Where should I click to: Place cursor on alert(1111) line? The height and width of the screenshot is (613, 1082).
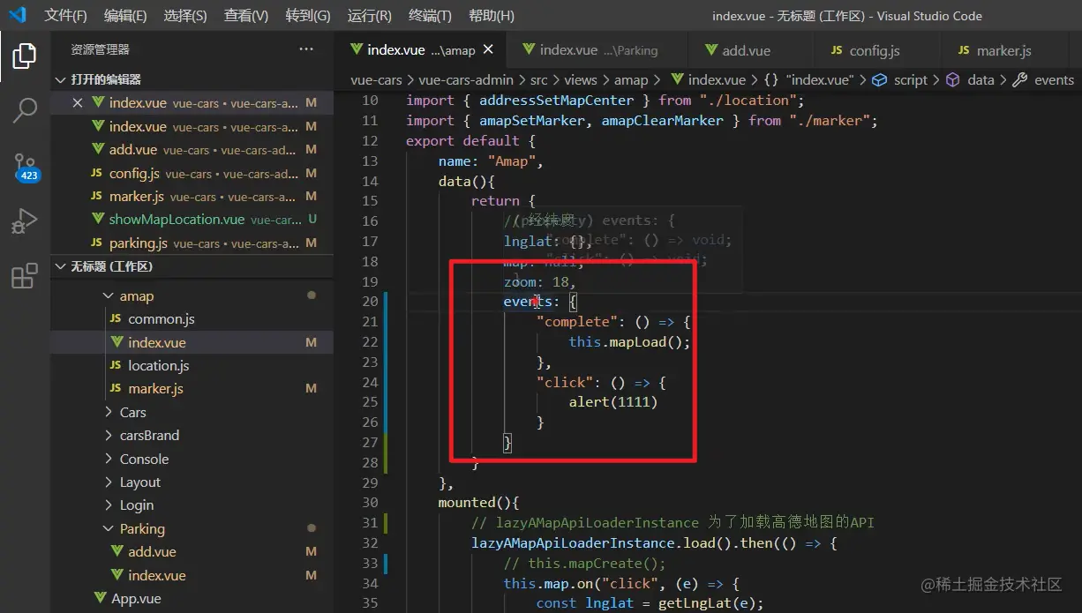(613, 402)
